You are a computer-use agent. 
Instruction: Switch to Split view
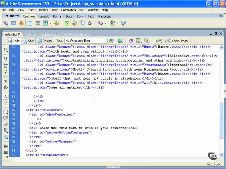(x=29, y=41)
